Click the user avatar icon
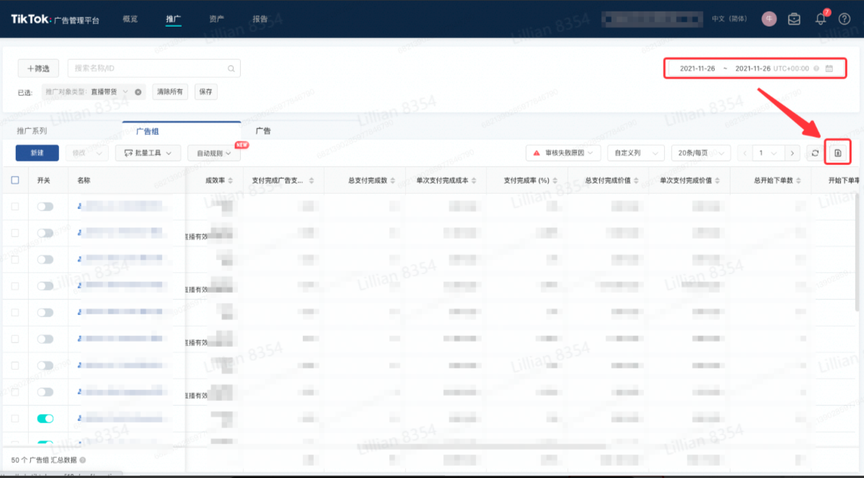The height and width of the screenshot is (478, 864). 769,19
